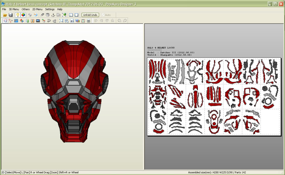Image resolution: width=285 pixels, height=175 pixels.
Task: Expand the 2D Menu dropdown
Action: click(37, 9)
